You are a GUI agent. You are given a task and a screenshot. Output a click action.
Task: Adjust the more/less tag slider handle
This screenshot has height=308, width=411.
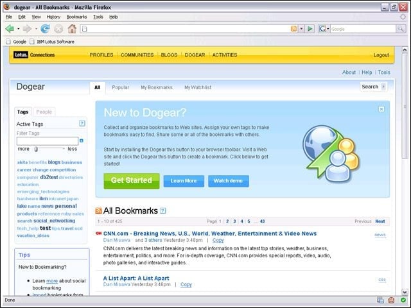click(x=36, y=149)
